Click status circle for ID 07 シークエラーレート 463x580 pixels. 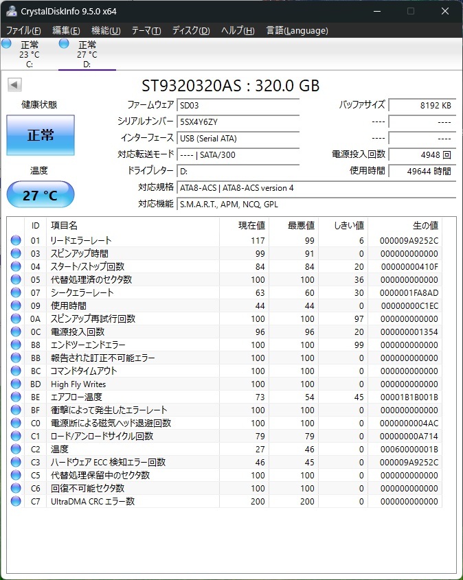[x=16, y=292]
